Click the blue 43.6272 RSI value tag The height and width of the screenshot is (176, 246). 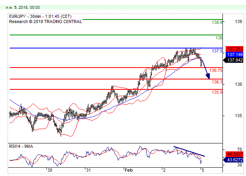click(x=233, y=160)
